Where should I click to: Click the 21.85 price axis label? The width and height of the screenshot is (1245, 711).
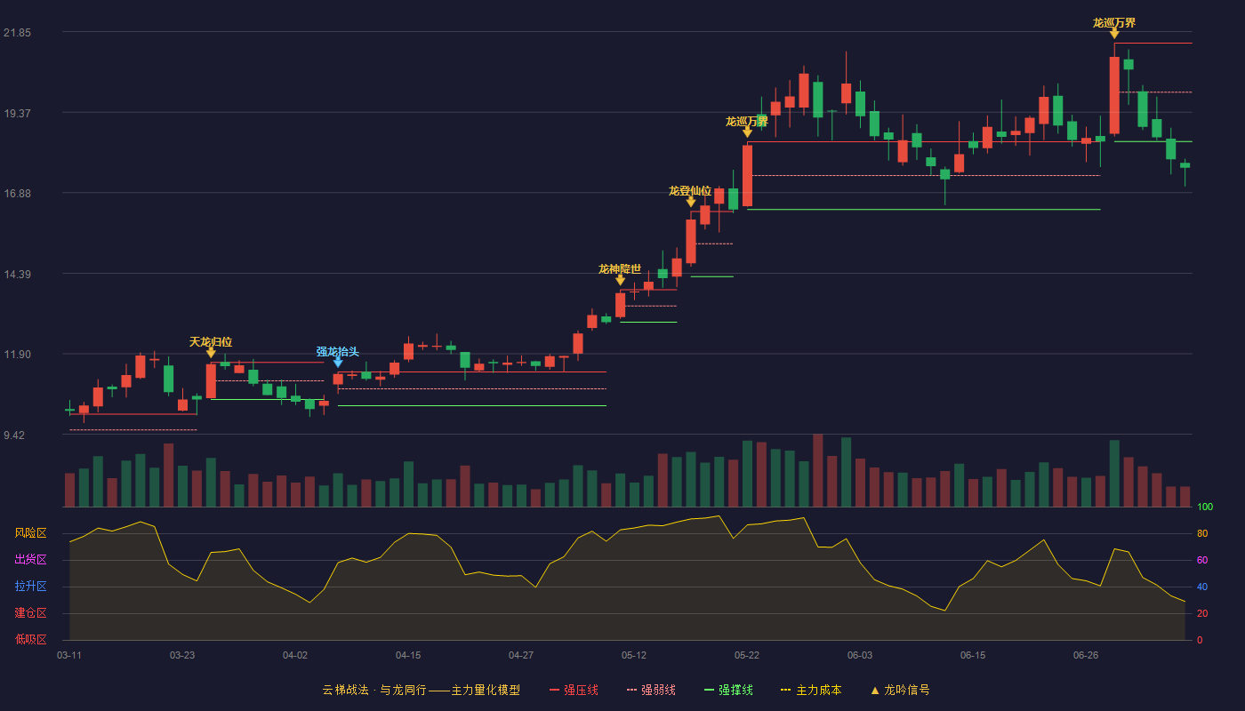tap(17, 32)
